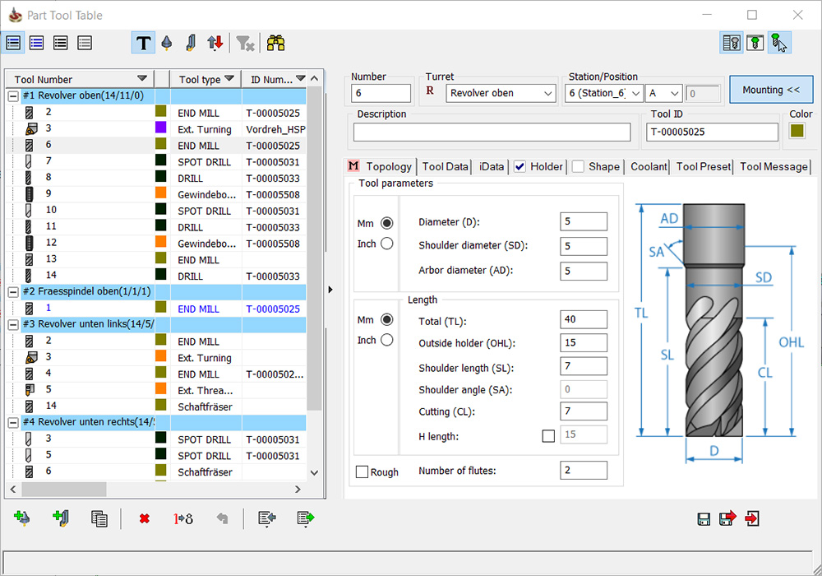Select the fourth grey list view icon
The height and width of the screenshot is (576, 822).
click(85, 43)
